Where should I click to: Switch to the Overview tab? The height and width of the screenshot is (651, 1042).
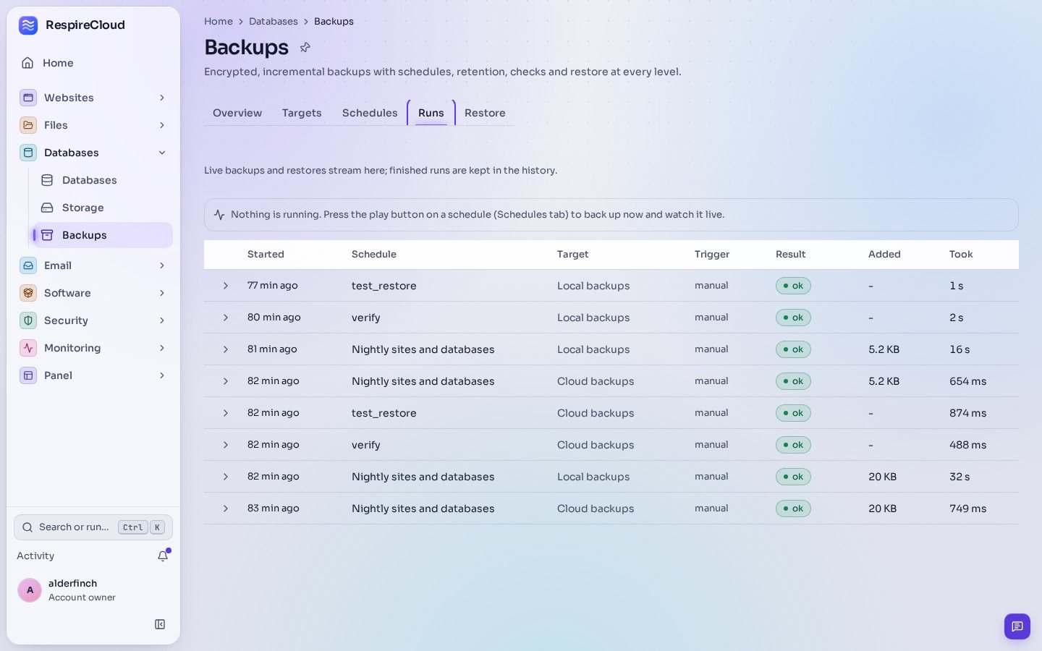point(237,113)
